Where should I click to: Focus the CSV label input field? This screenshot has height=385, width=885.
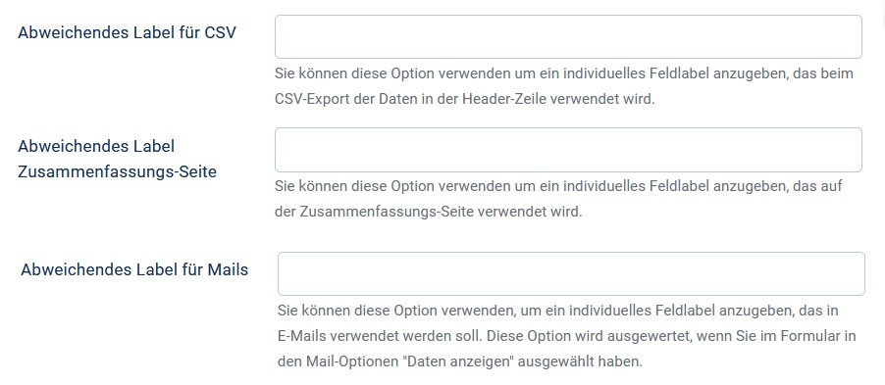coord(568,36)
